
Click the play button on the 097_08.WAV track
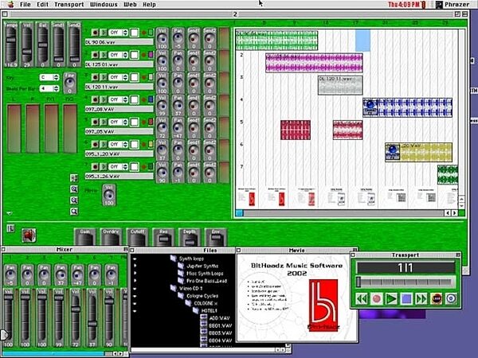click(x=104, y=99)
